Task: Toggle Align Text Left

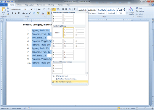Action: [x=49, y=13]
